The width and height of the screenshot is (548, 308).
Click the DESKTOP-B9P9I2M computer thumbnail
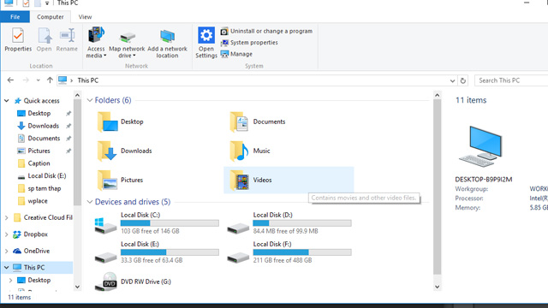(481, 147)
